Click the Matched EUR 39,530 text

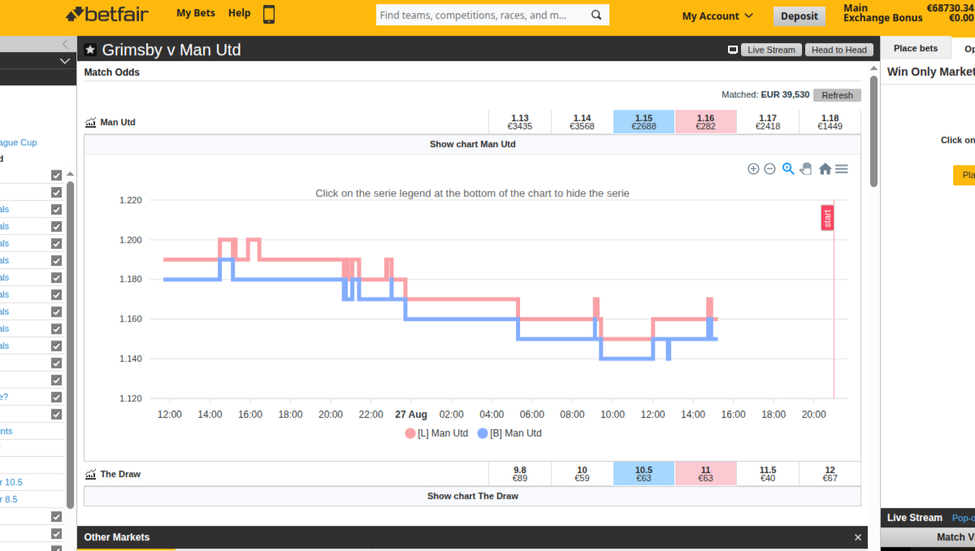coord(765,95)
